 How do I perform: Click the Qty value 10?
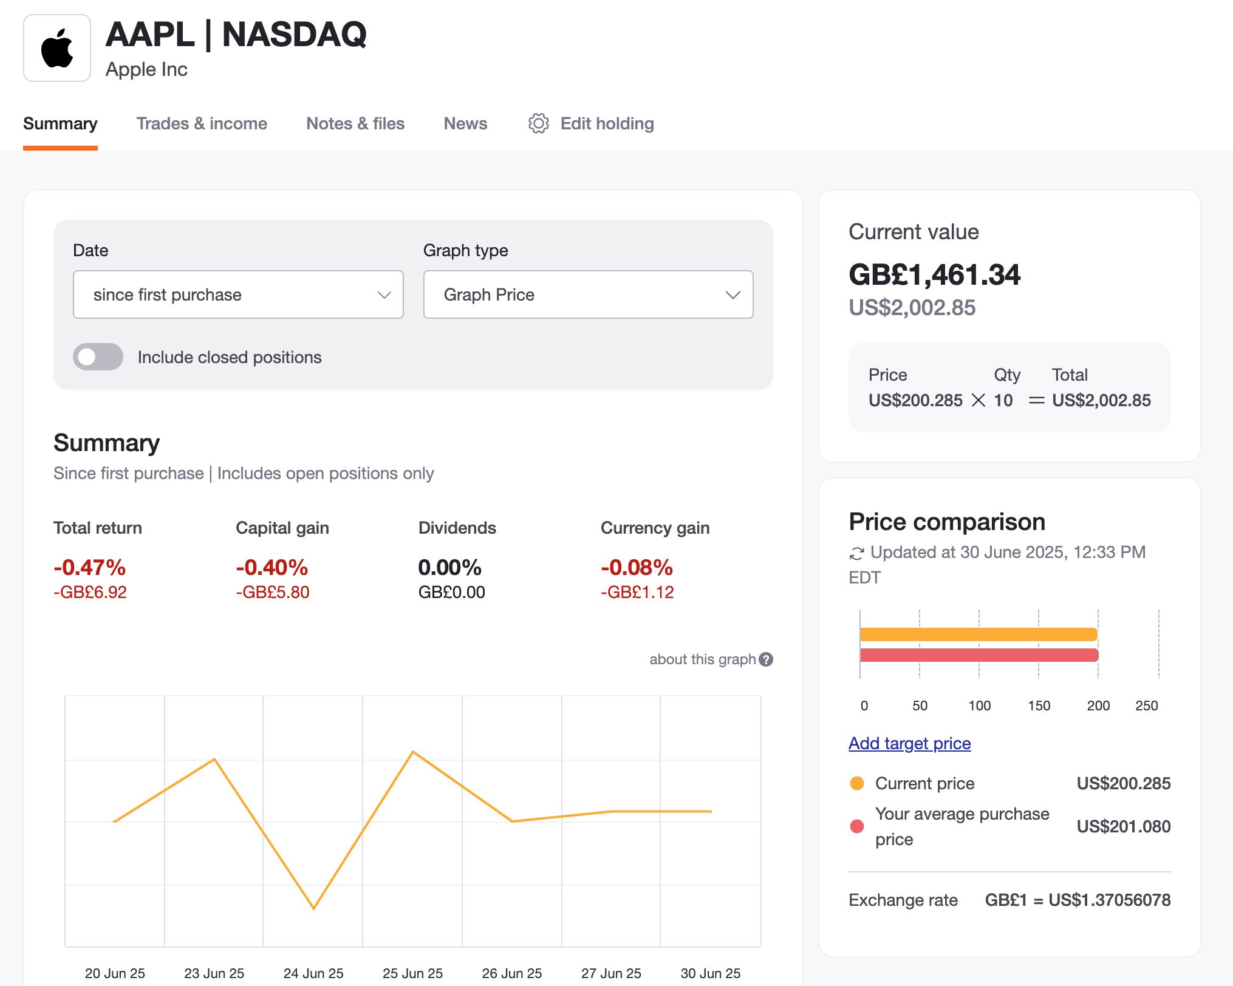[x=1003, y=400]
